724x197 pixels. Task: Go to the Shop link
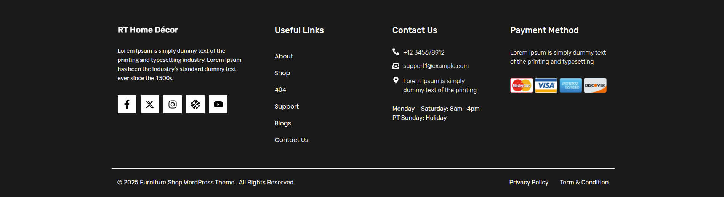point(282,73)
